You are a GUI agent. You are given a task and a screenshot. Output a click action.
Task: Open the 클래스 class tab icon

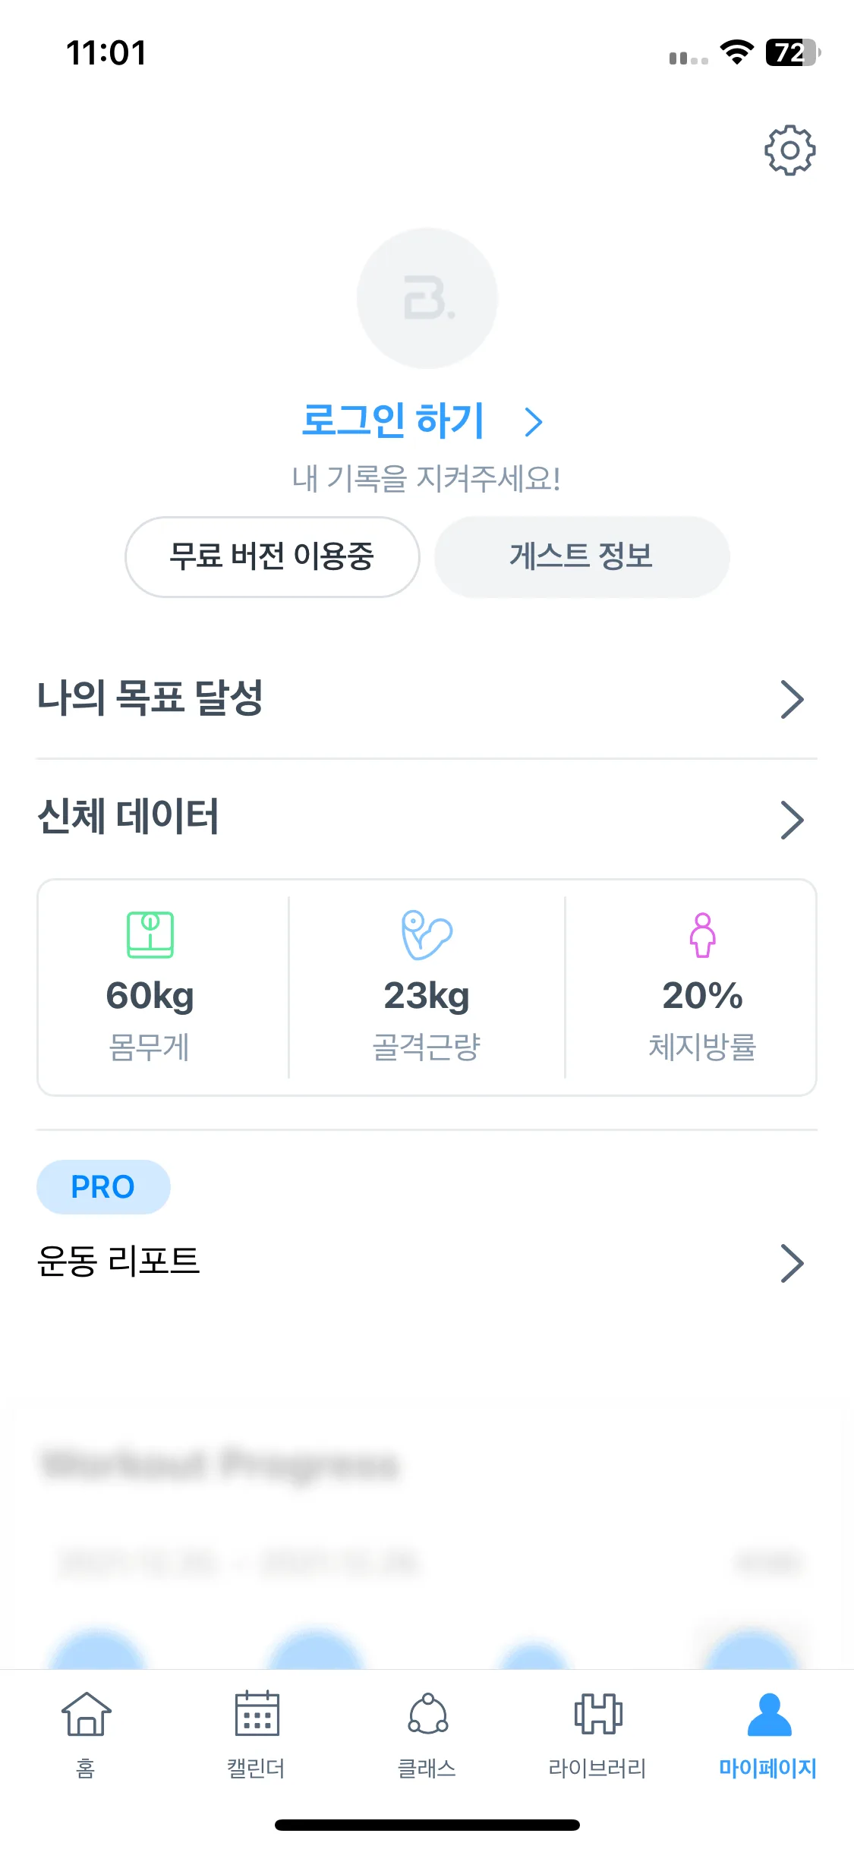[427, 1715]
